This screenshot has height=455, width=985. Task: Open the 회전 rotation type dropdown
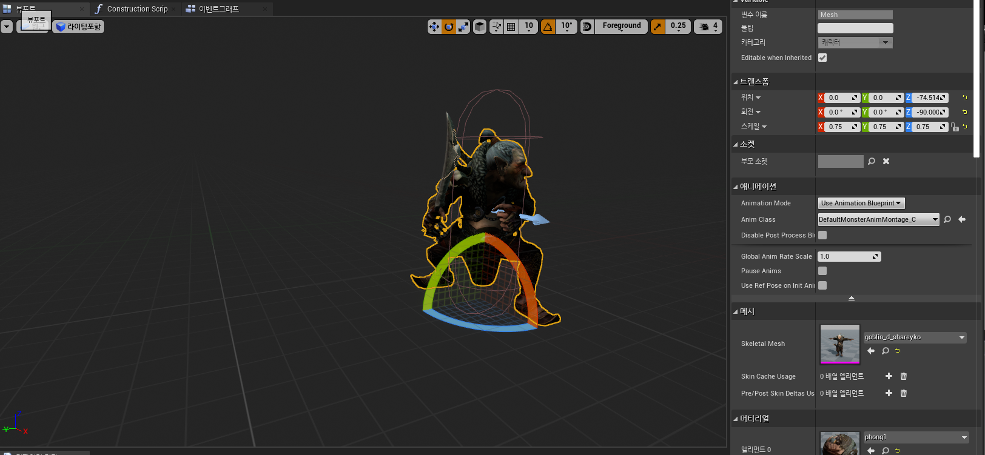[x=751, y=112]
